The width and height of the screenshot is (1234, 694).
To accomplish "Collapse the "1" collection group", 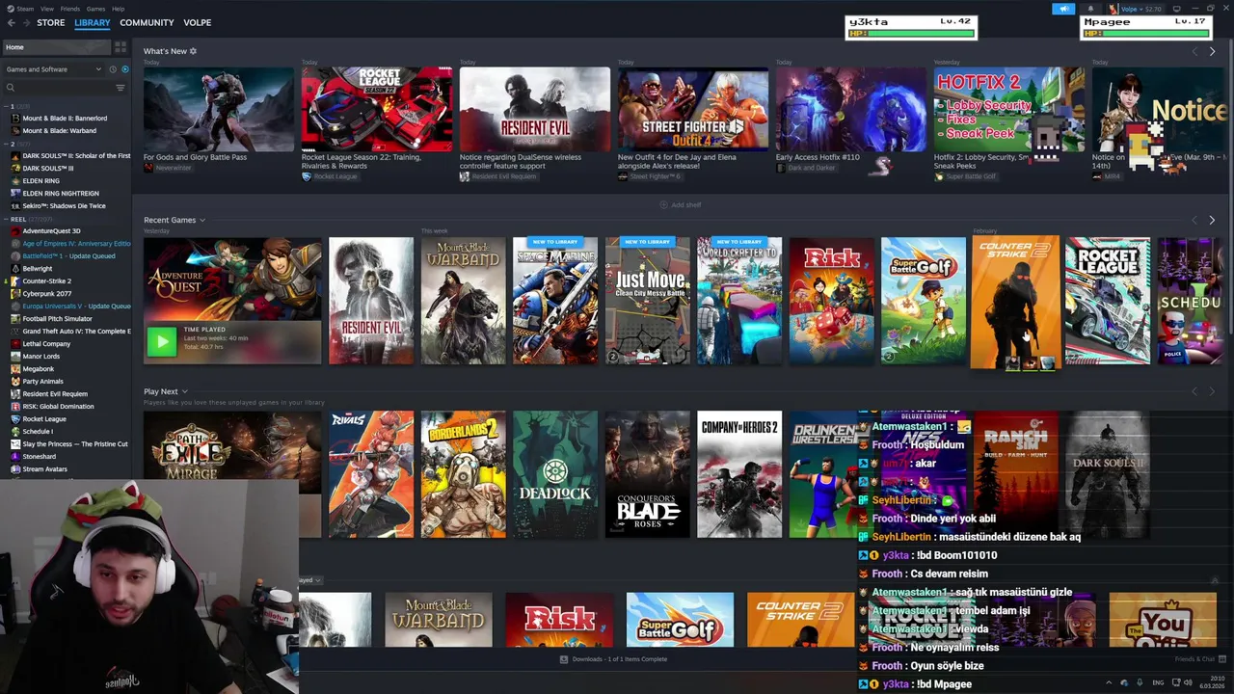I will [6, 106].
